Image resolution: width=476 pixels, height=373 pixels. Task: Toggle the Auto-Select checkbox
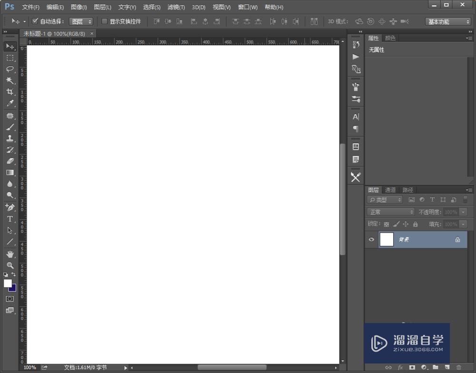[35, 21]
